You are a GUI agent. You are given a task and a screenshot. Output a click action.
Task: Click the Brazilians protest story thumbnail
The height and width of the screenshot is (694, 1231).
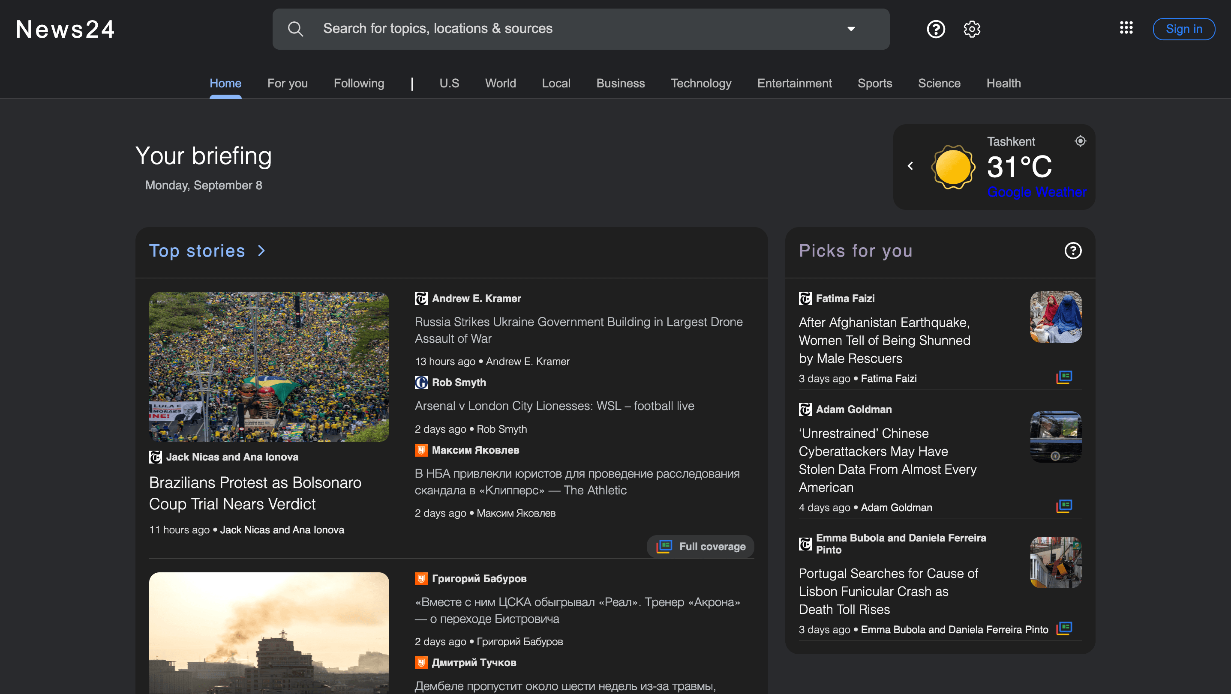coord(269,366)
